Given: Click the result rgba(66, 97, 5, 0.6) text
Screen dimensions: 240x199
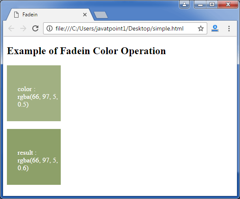Looking at the screenshot, I should point(37,160).
